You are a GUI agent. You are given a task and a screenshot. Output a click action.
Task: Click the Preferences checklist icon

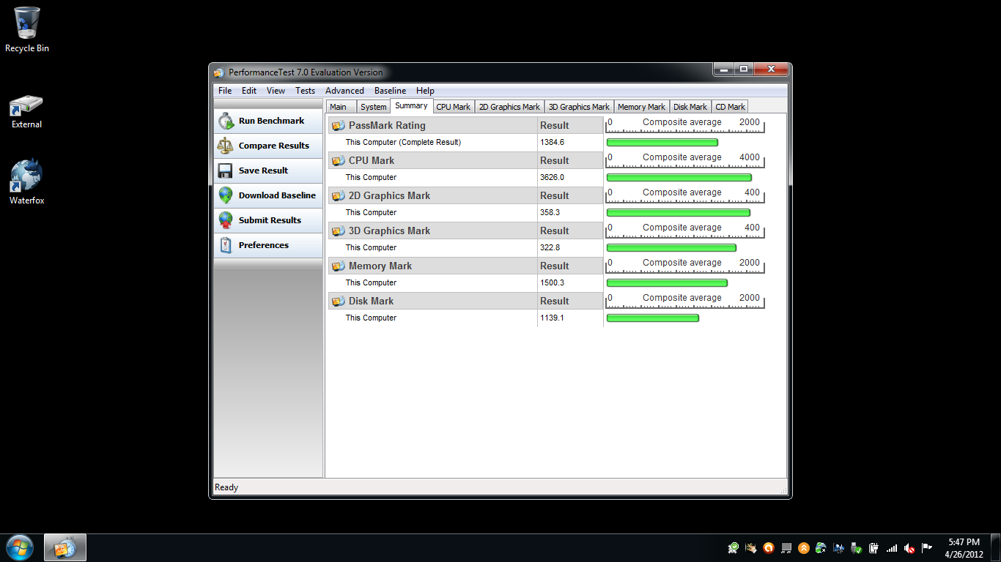[x=226, y=245]
